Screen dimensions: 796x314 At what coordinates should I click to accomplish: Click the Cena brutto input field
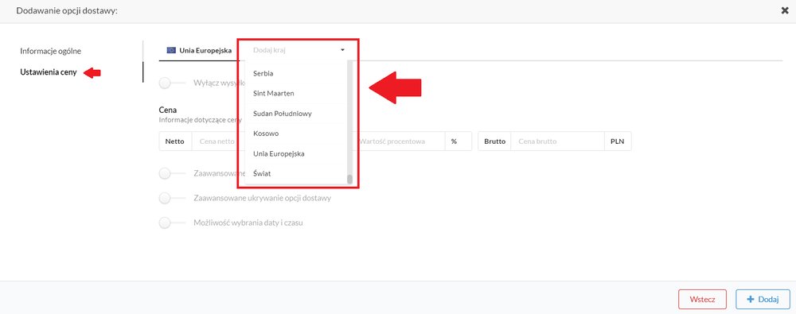[x=557, y=141]
